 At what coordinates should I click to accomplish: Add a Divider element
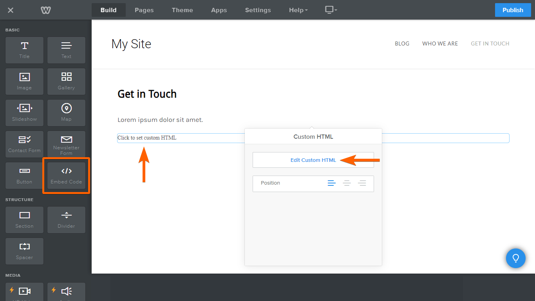[x=66, y=219]
